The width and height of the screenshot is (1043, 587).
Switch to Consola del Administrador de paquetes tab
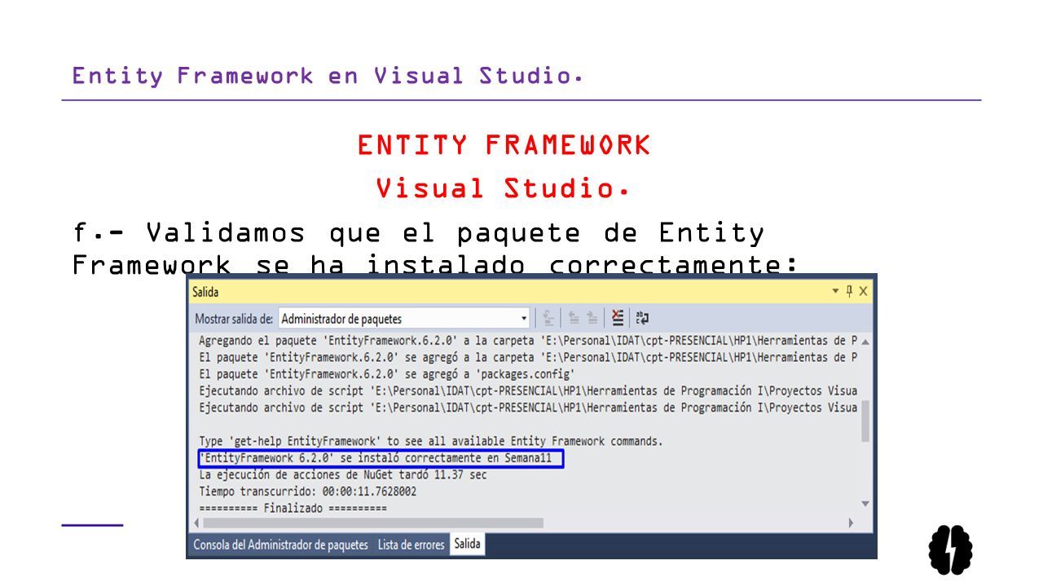[x=280, y=545]
